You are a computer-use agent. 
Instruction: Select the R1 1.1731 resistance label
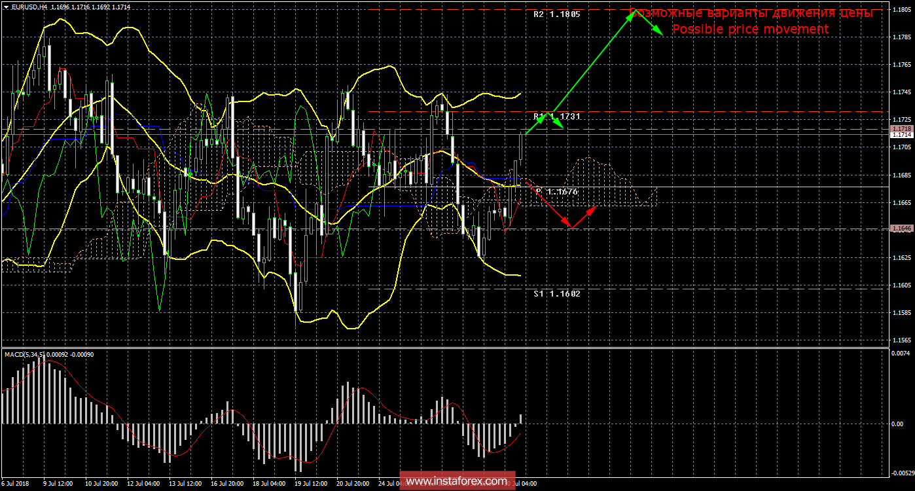(x=556, y=117)
